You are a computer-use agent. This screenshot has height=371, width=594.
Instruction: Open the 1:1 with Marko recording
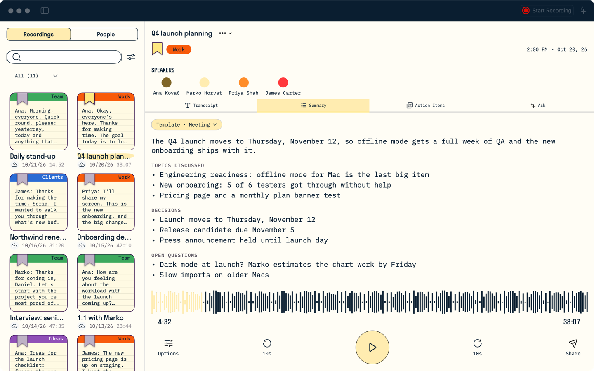coord(106,283)
